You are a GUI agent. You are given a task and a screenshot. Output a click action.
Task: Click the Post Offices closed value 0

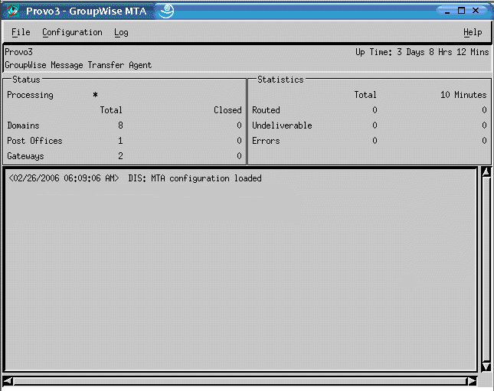pyautogui.click(x=239, y=141)
